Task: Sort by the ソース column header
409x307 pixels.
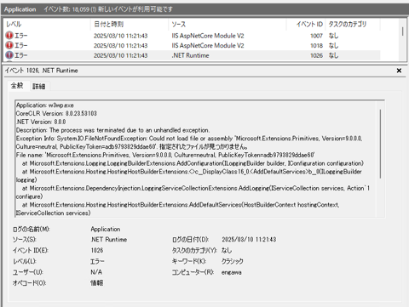Action: point(228,25)
